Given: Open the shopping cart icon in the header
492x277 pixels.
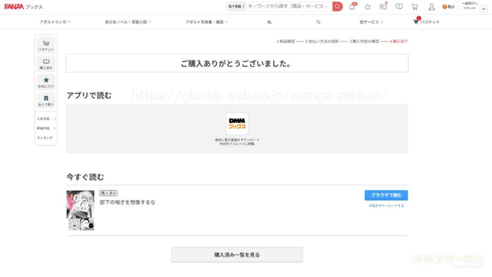Looking at the screenshot, I should coord(414,7).
